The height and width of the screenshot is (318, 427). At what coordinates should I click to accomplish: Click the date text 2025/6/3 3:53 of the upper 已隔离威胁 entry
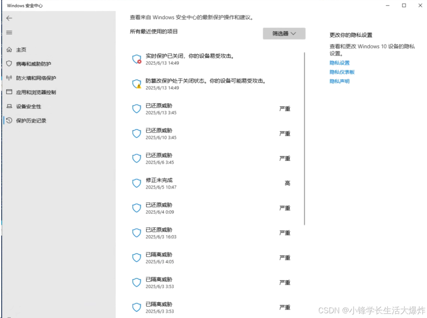[x=160, y=286]
